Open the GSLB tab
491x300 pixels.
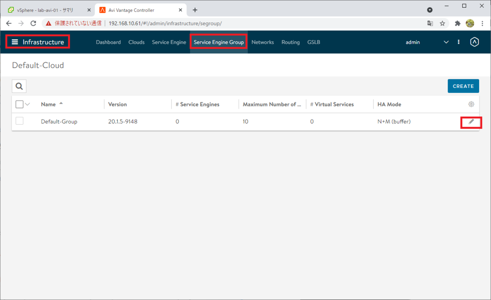point(314,42)
